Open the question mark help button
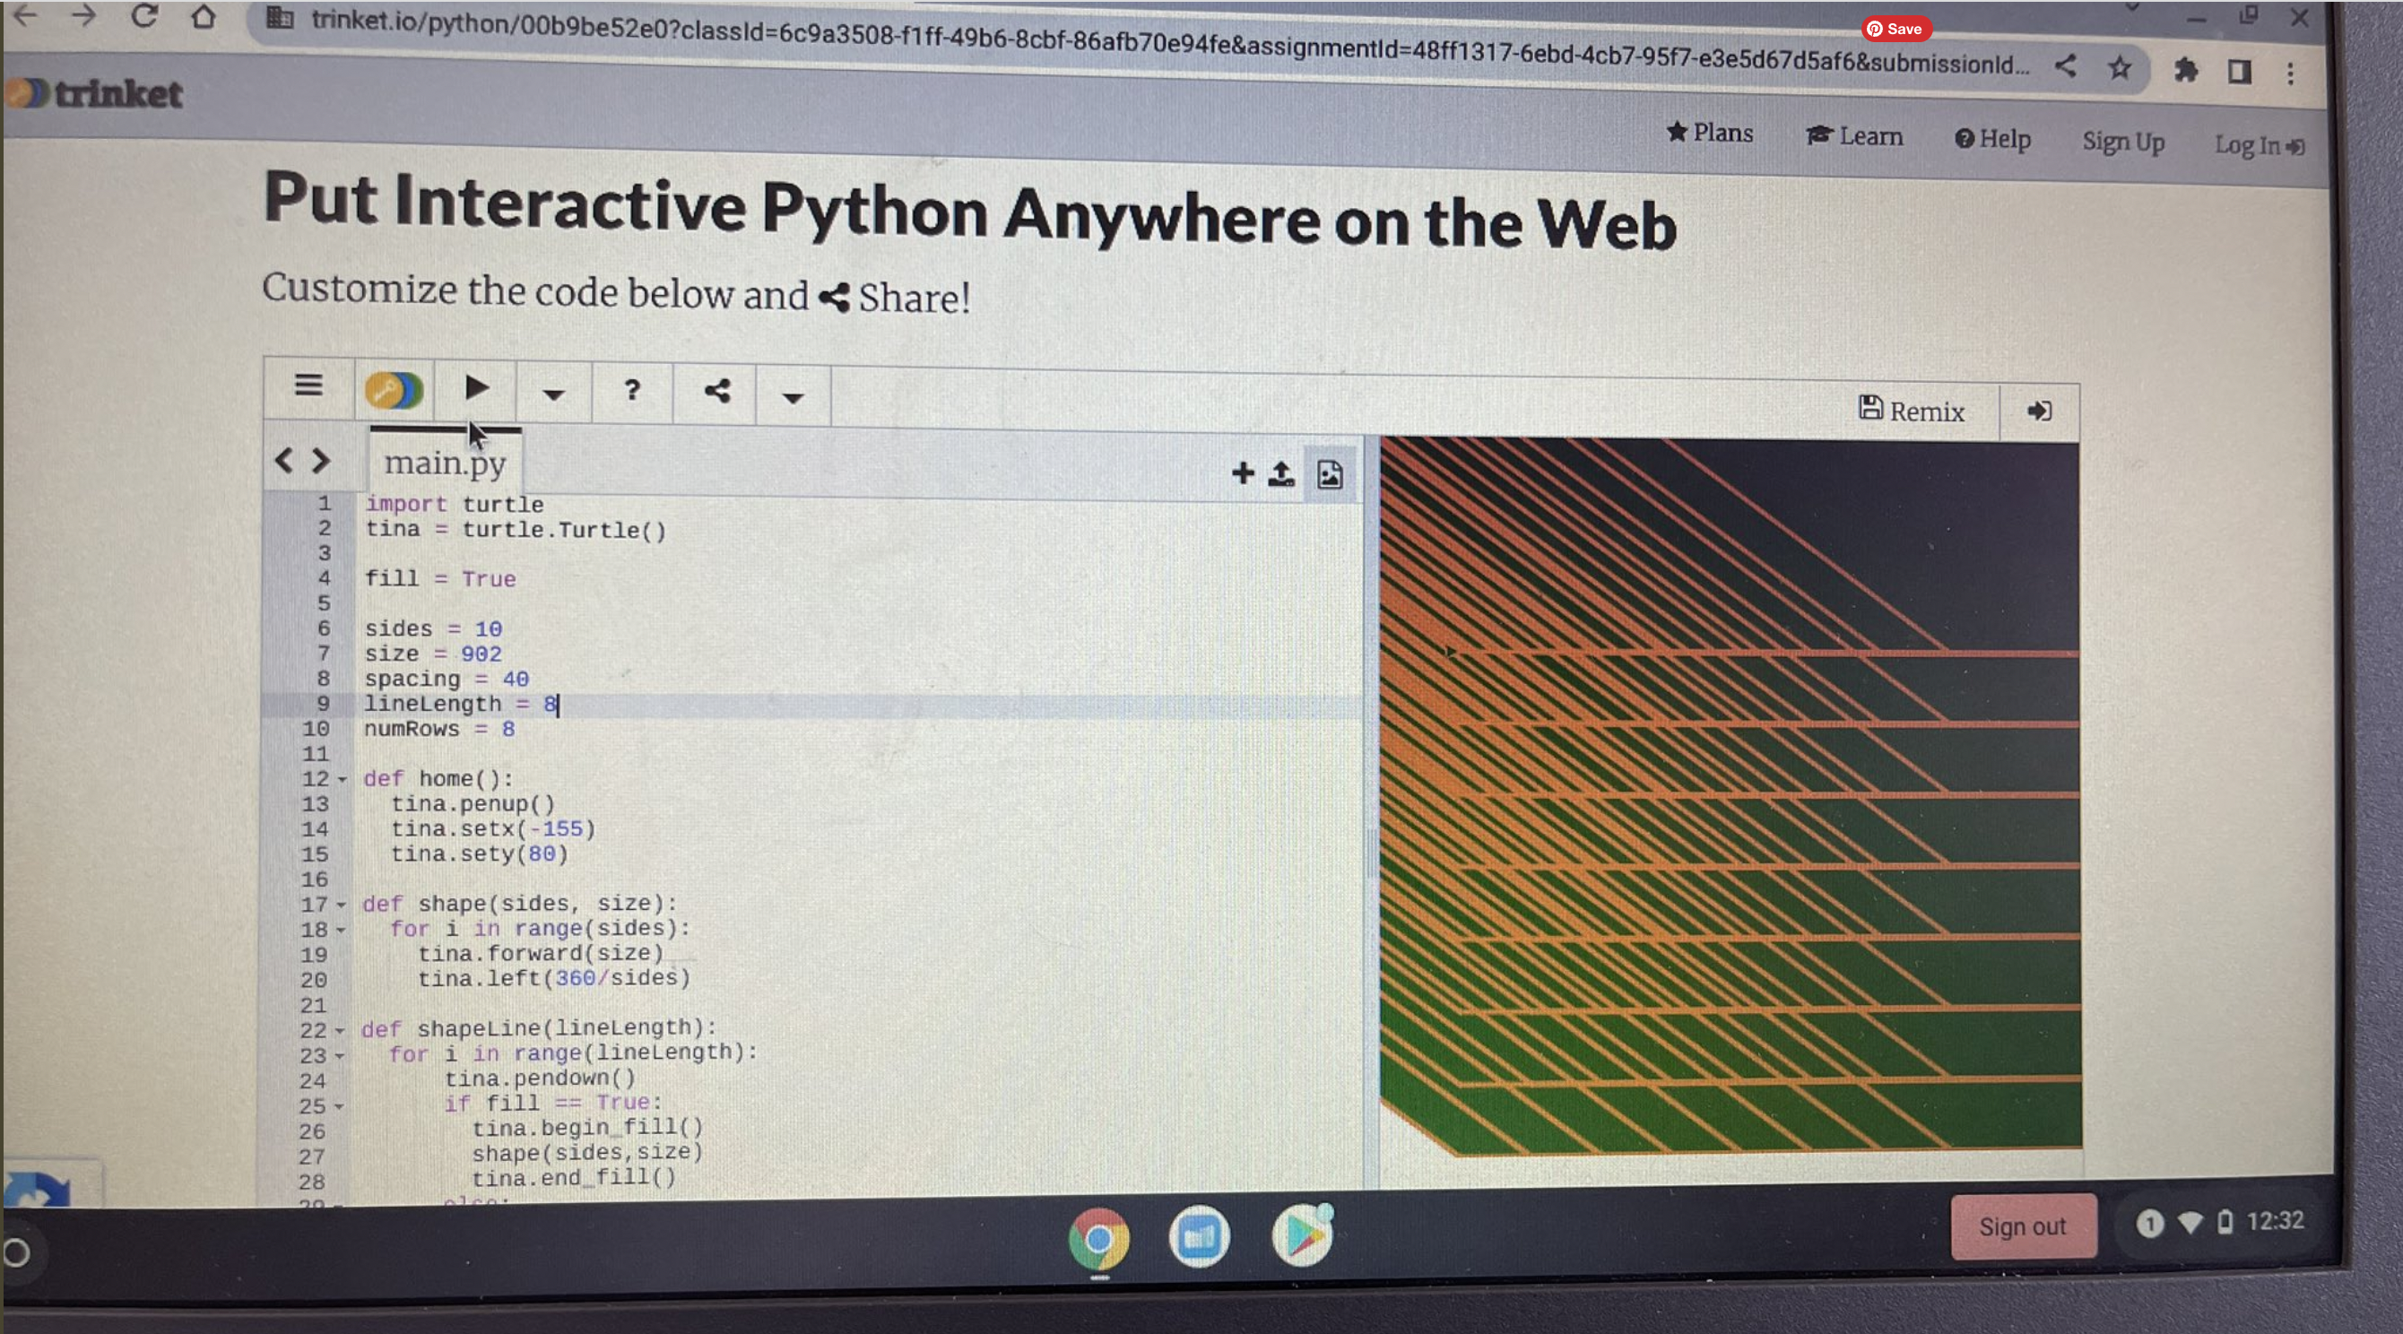This screenshot has height=1334, width=2403. 631,390
